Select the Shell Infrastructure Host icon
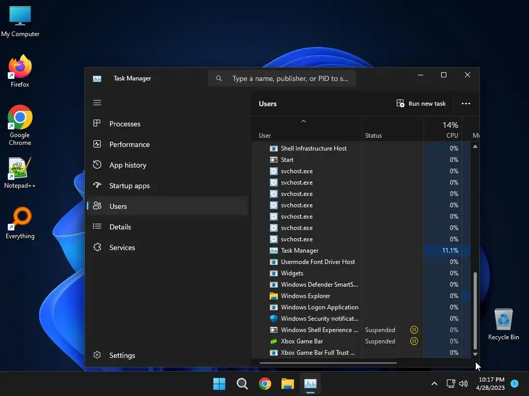The width and height of the screenshot is (529, 396). point(274,148)
